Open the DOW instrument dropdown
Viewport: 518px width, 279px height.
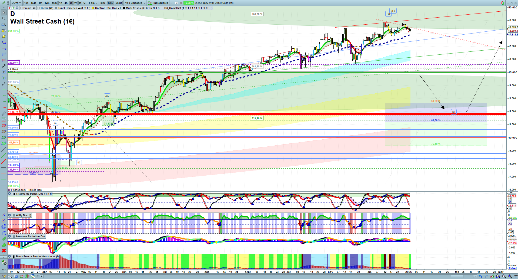point(16,3)
